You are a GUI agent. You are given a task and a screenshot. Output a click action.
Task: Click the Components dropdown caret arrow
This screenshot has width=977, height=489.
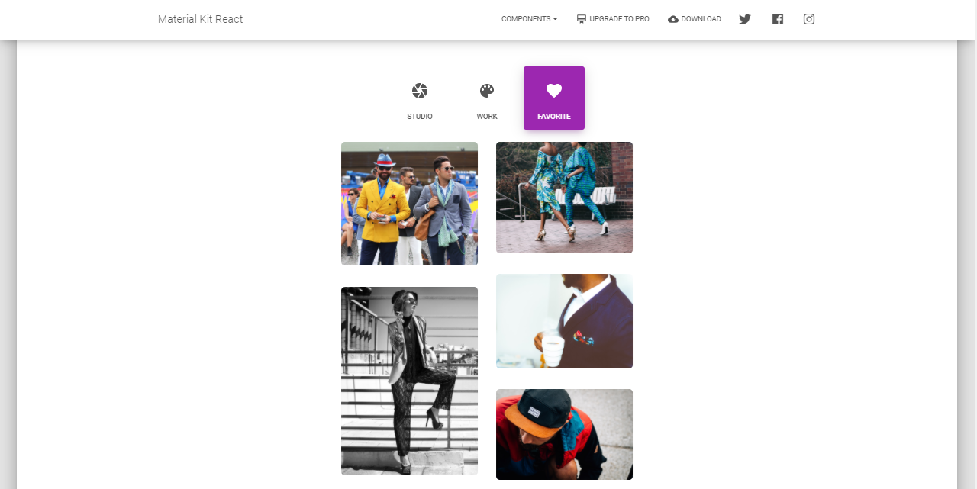[x=555, y=19]
